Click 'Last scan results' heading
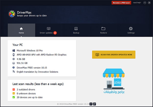Image resolution: width=153 pixels, height=107 pixels. tap(38, 84)
